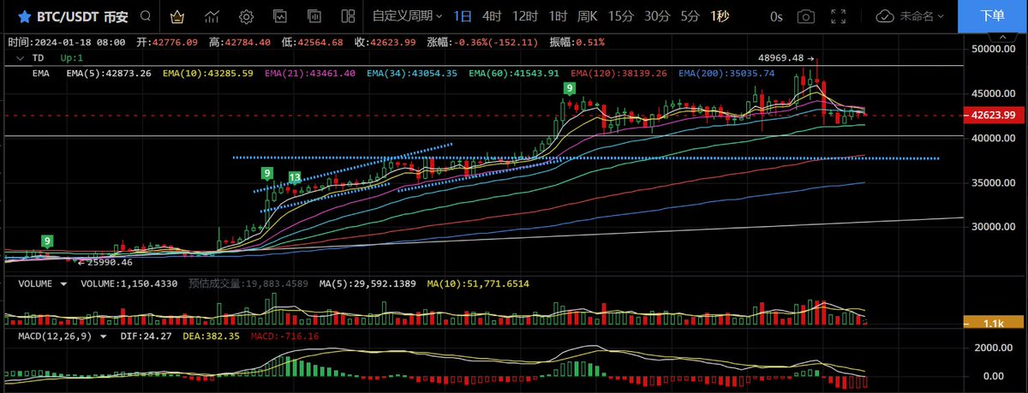Expand the 自定义周期 custom period dropdown
The image size is (1028, 393).
[x=407, y=16]
